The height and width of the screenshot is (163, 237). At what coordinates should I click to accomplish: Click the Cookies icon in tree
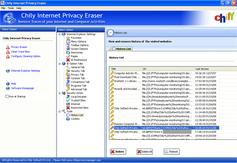pos(68,119)
